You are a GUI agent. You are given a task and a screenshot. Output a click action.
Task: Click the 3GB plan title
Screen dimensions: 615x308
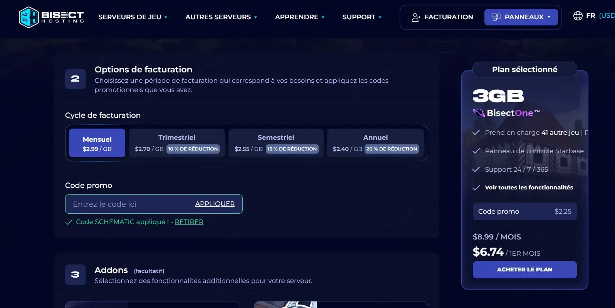point(498,96)
